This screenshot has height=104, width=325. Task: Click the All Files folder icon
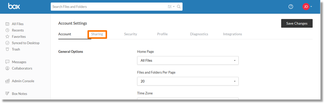pyautogui.click(x=7, y=24)
